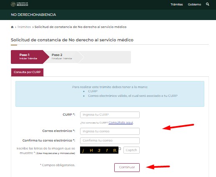
Task: Select the Consulta por CURP tab
Action: [x=27, y=72]
